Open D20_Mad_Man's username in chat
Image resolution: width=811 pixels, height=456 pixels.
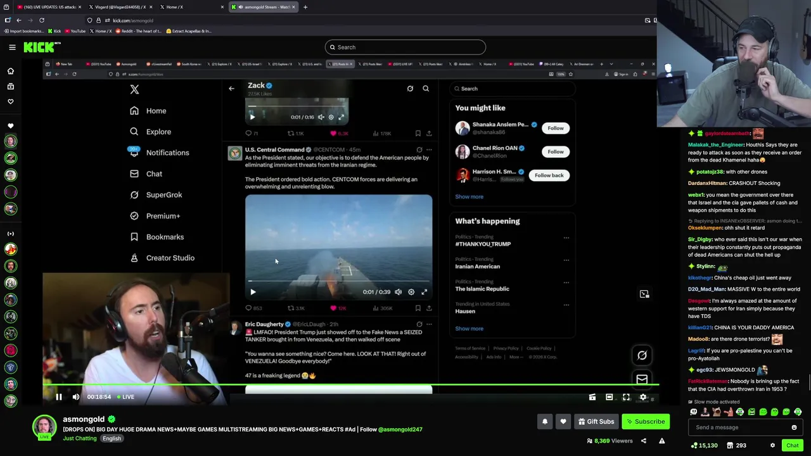click(706, 289)
